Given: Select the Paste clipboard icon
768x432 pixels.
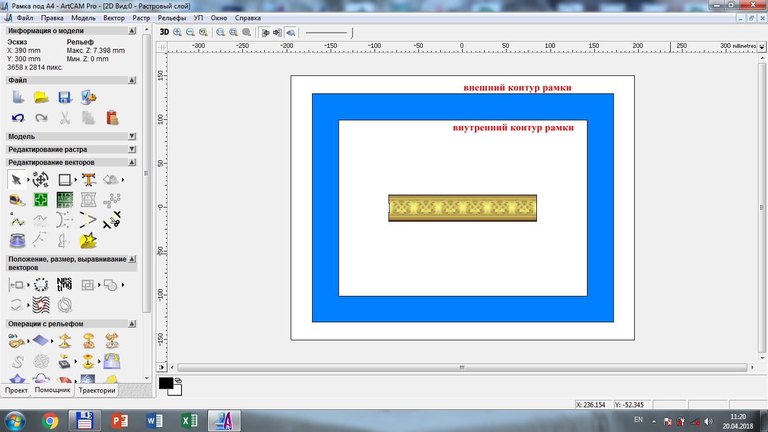Looking at the screenshot, I should coord(112,118).
